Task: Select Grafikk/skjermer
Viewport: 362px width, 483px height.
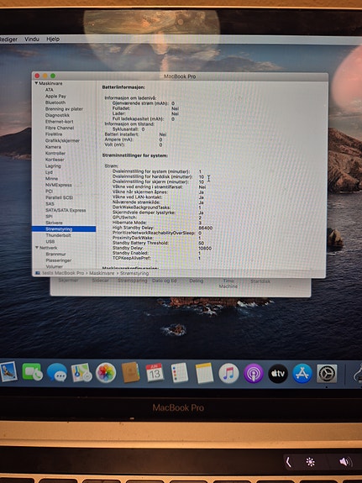Action: click(62, 140)
